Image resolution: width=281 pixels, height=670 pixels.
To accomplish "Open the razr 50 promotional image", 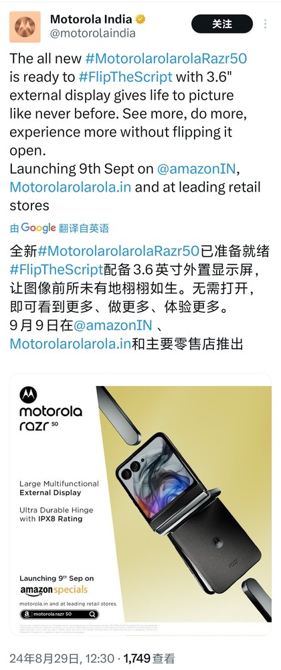I will tap(140, 505).
